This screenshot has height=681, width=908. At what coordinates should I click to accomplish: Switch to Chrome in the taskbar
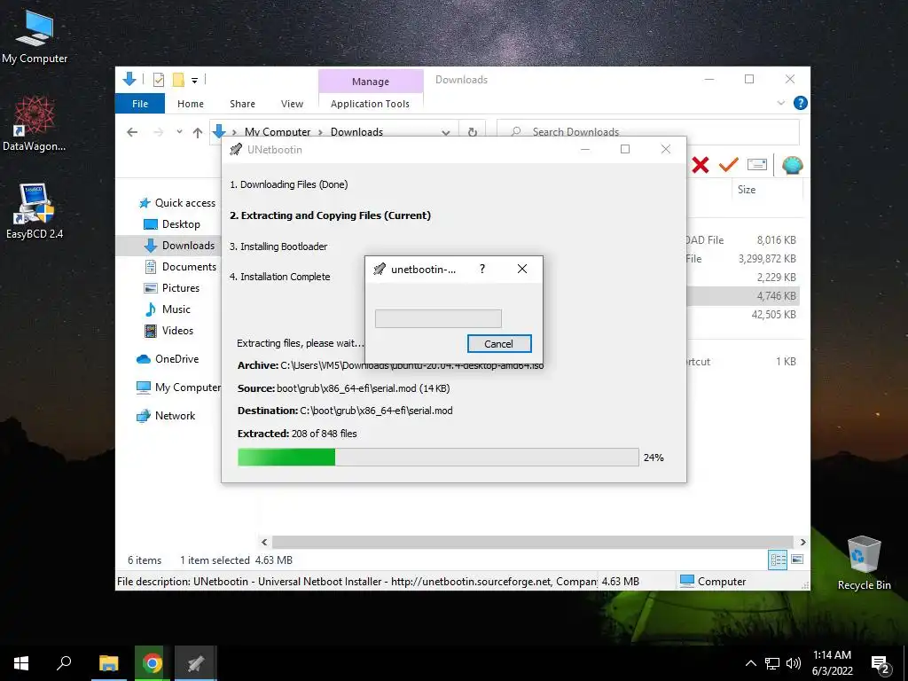click(x=153, y=663)
